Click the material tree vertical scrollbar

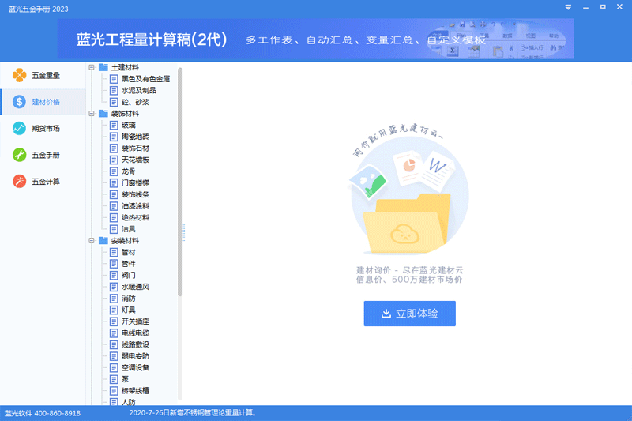(180, 182)
